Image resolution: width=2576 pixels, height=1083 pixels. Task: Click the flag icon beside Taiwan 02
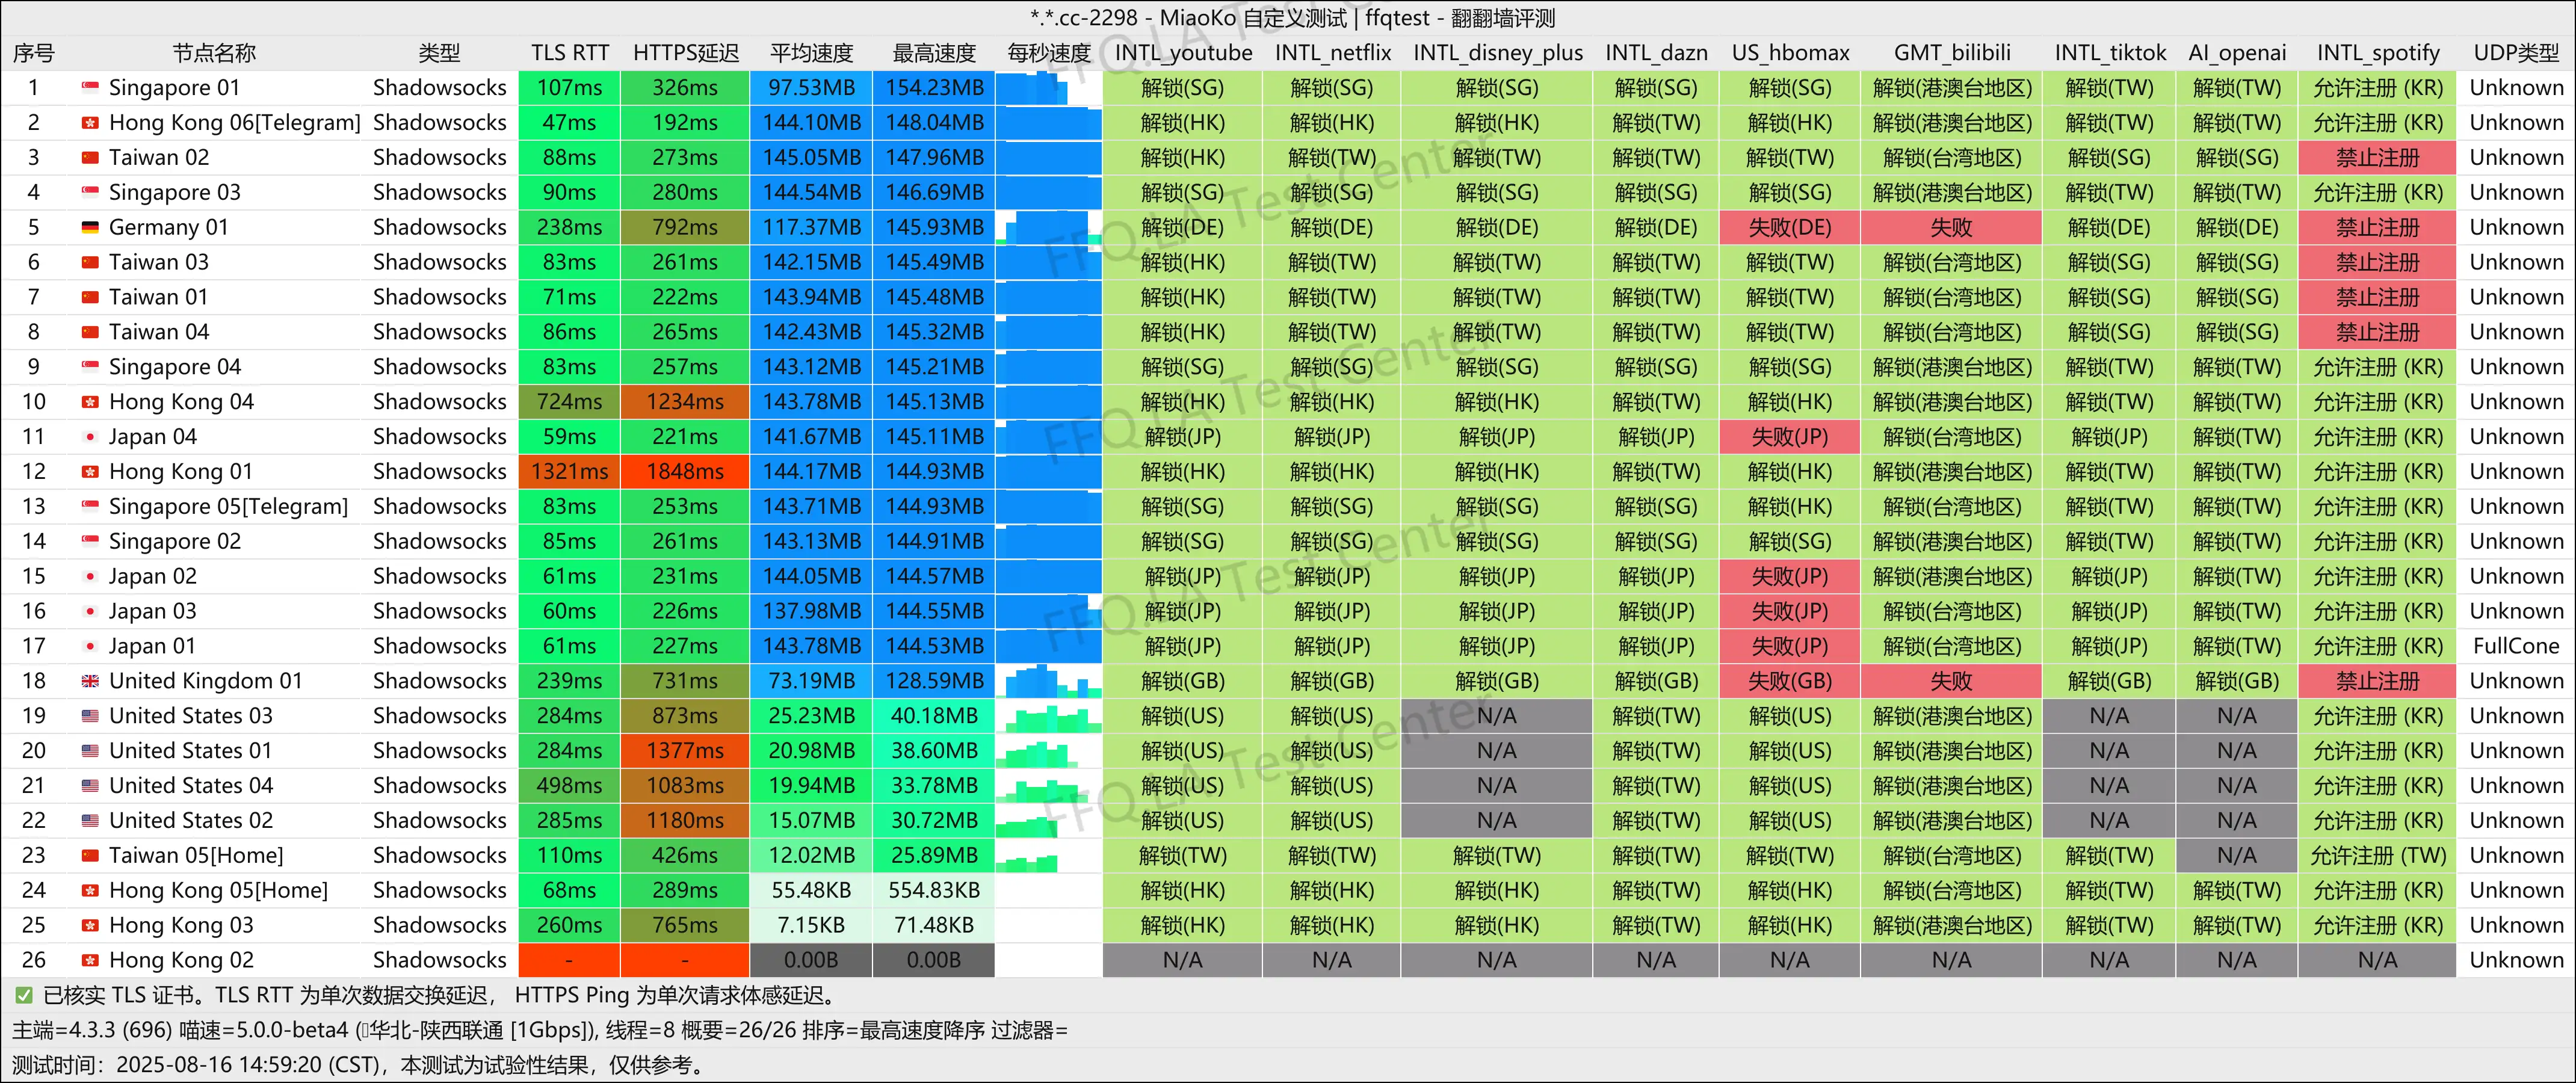pyautogui.click(x=90, y=158)
